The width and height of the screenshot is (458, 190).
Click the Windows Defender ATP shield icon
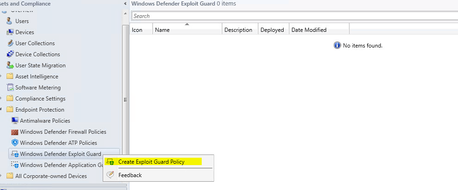point(15,142)
